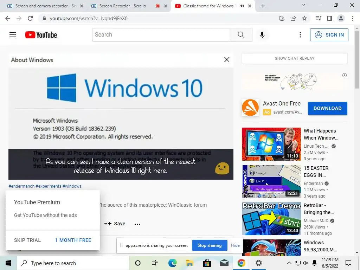This screenshot has height=270, width=360.
Task: Open What Happens When Windows video thumbnail
Action: [271, 144]
